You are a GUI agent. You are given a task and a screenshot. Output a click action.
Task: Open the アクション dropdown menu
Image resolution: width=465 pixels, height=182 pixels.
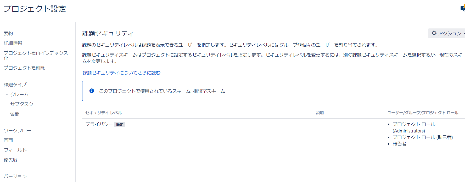point(447,33)
